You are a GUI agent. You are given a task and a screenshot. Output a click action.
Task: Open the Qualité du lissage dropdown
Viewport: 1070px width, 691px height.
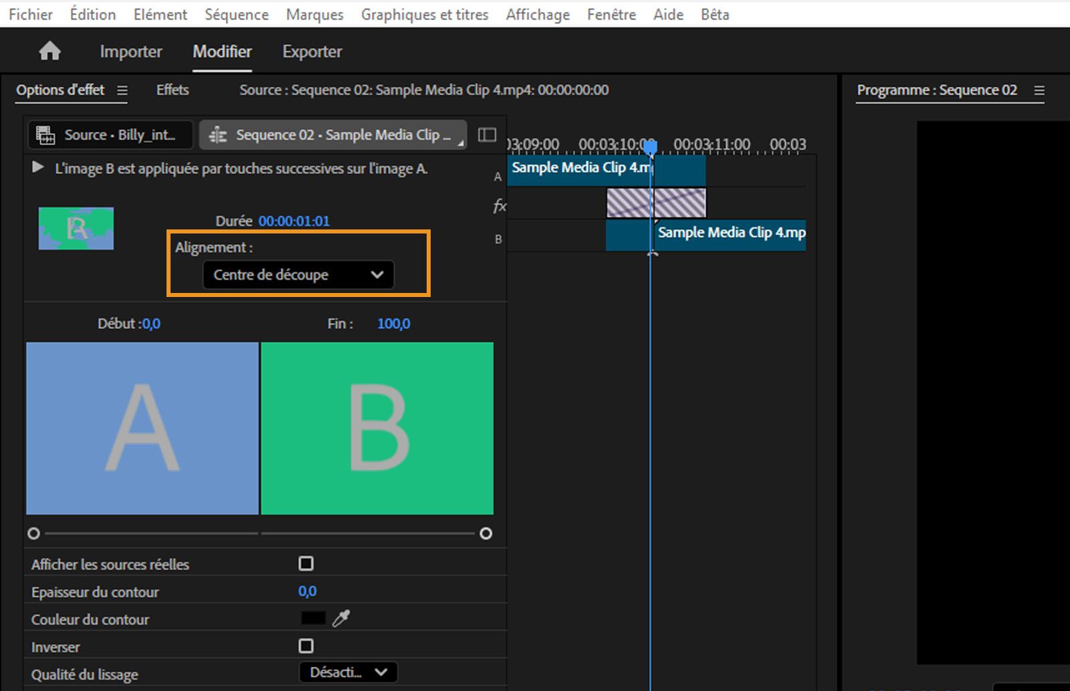pos(348,672)
